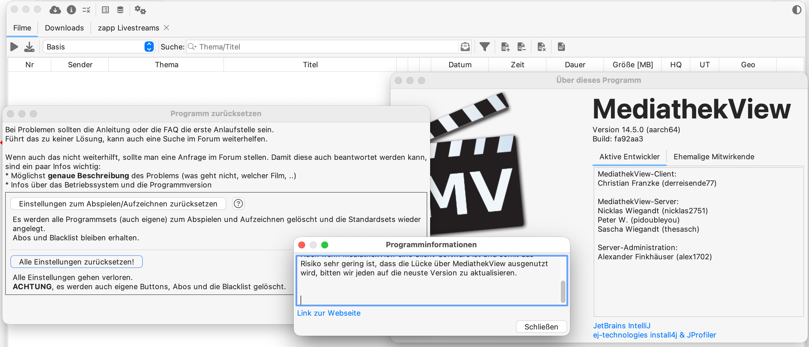Close the Programminformationen dialog with red button
This screenshot has height=347, width=809.
click(x=302, y=245)
